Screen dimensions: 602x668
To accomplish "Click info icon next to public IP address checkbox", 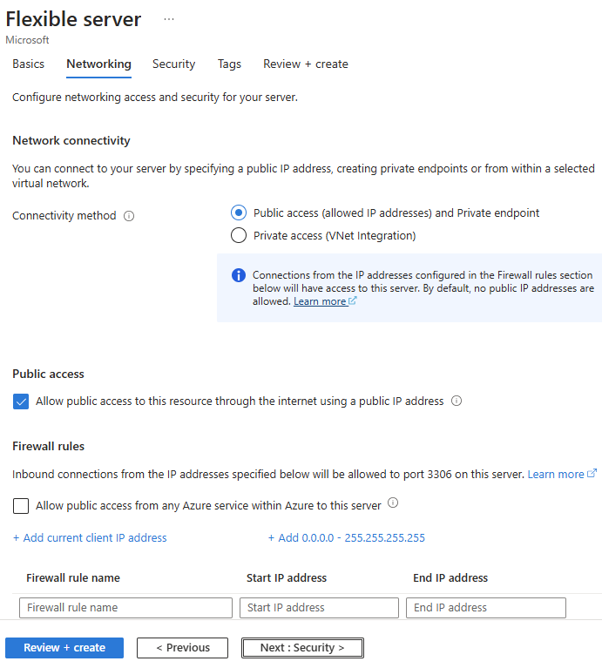I will click(x=457, y=401).
